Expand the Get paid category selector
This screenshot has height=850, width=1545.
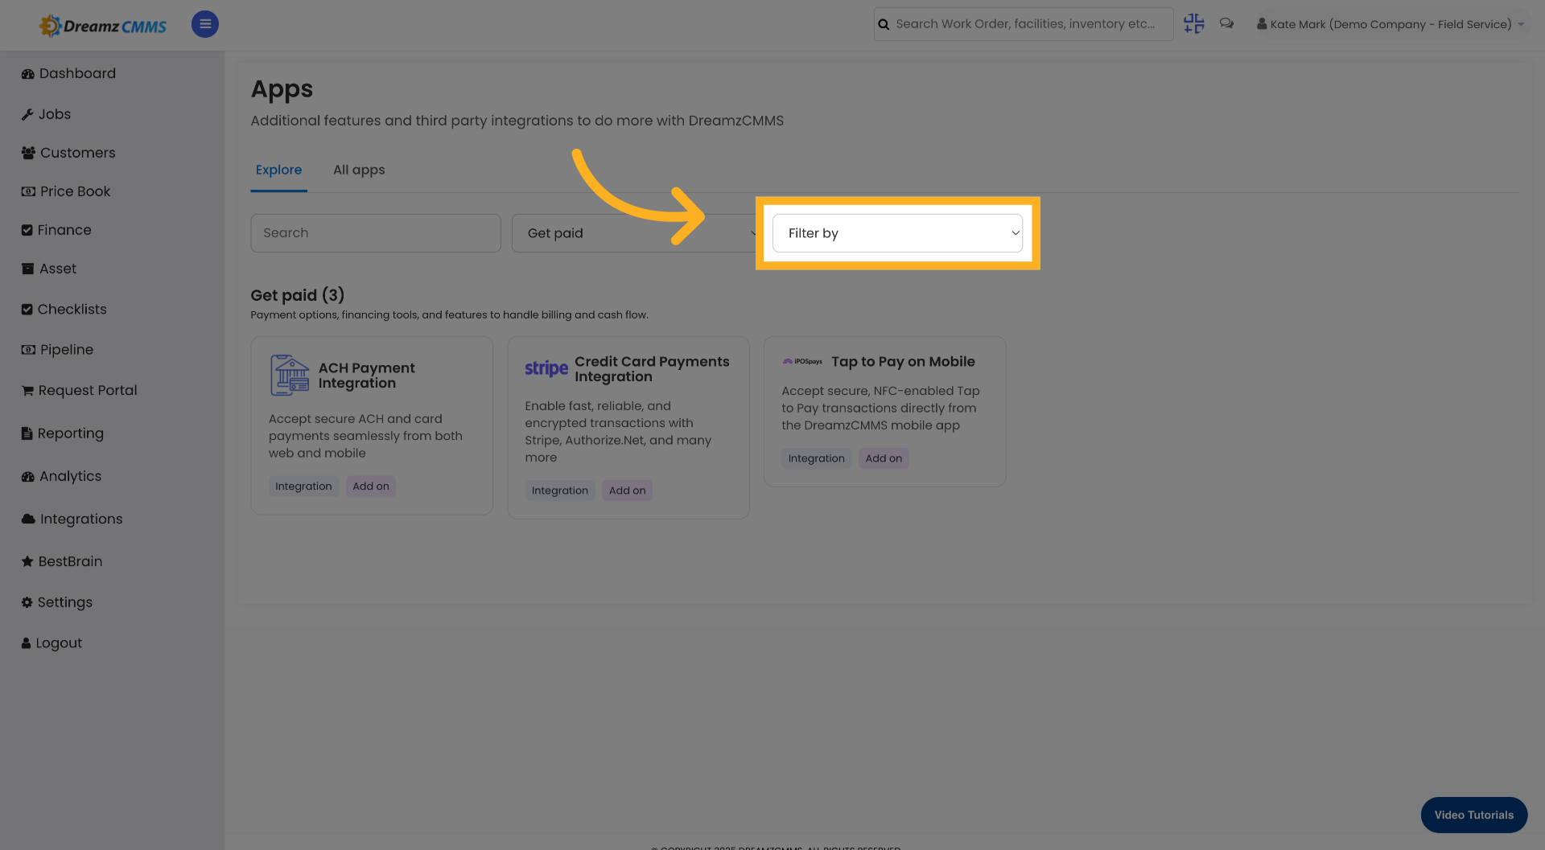point(636,232)
